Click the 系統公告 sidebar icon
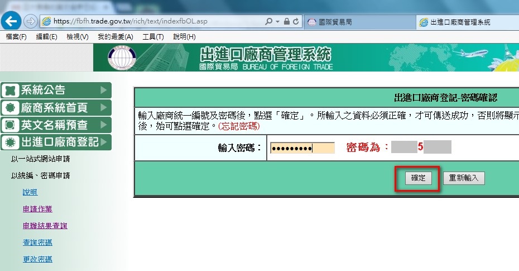 pyautogui.click(x=10, y=90)
